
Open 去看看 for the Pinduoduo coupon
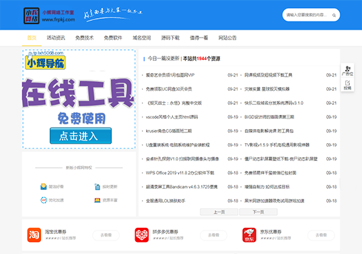[213, 235]
